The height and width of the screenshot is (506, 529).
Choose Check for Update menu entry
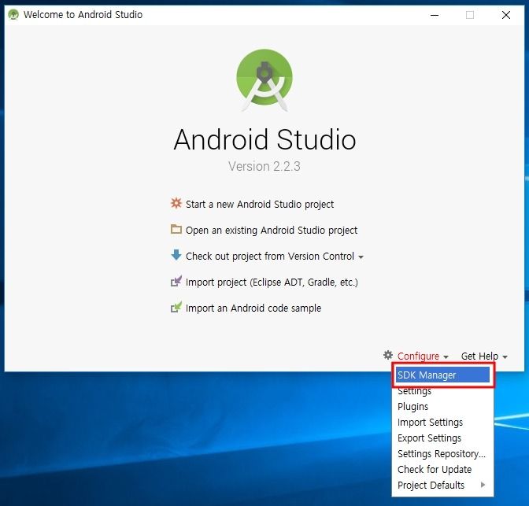pos(442,469)
